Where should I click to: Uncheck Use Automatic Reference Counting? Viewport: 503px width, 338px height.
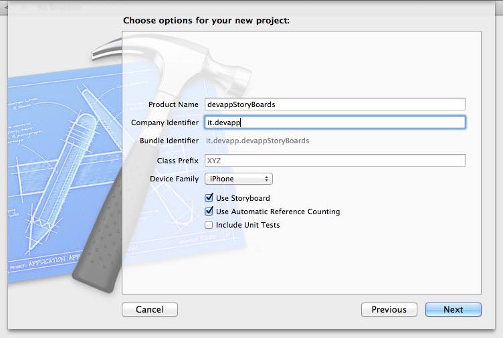(209, 212)
